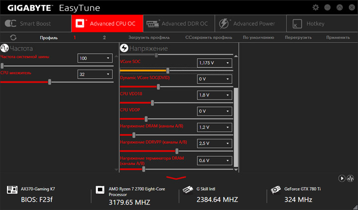Open the settings gear in title bar
The width and height of the screenshot is (358, 210).
tap(316, 7)
